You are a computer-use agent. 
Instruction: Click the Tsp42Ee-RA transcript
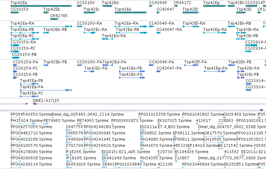tap(131, 27)
